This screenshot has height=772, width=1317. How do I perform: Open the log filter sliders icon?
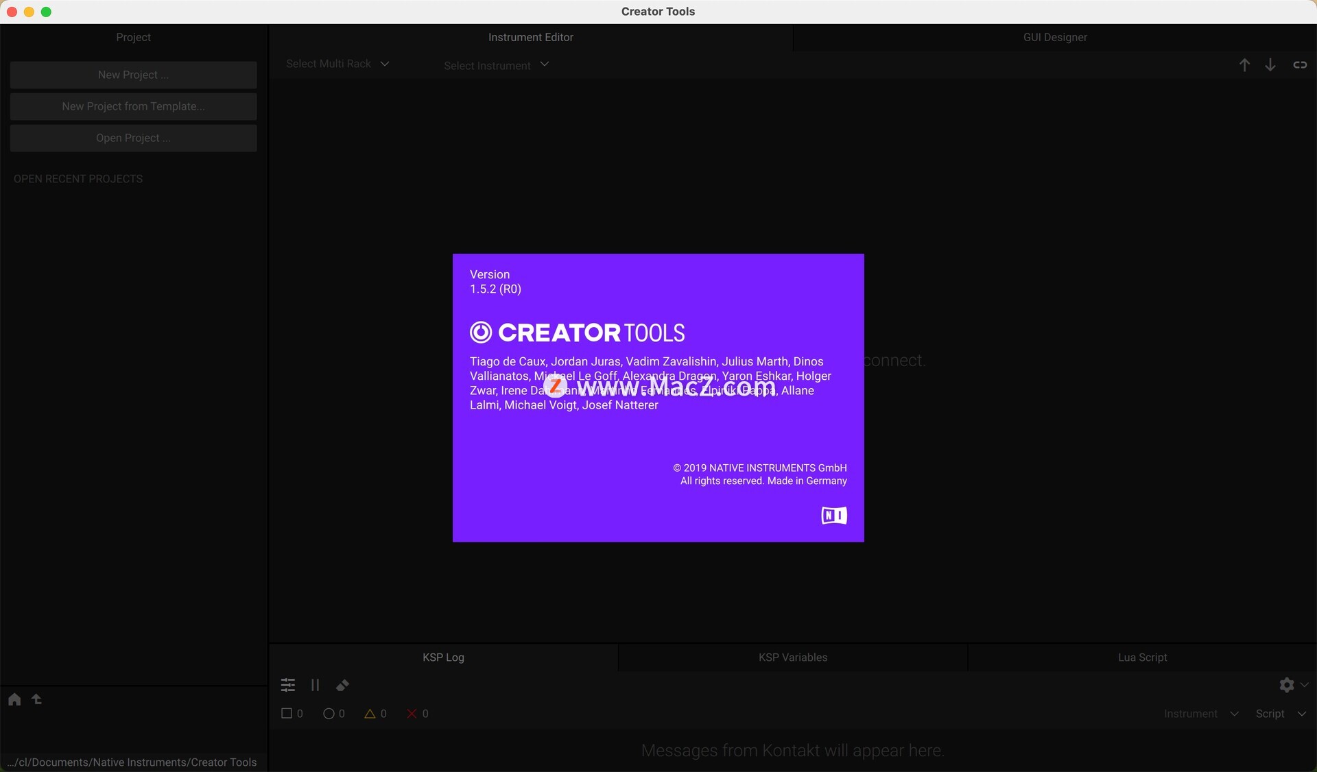click(x=288, y=685)
